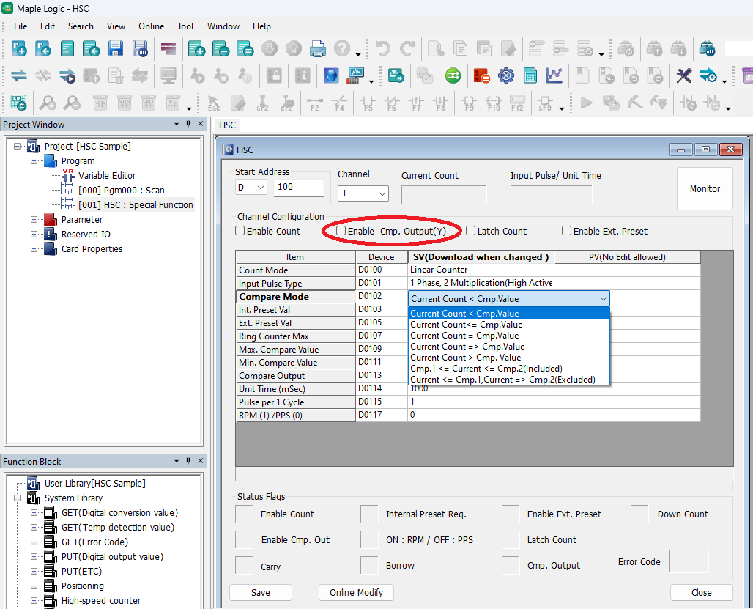Open the Online menu
This screenshot has width=753, height=609.
point(151,26)
